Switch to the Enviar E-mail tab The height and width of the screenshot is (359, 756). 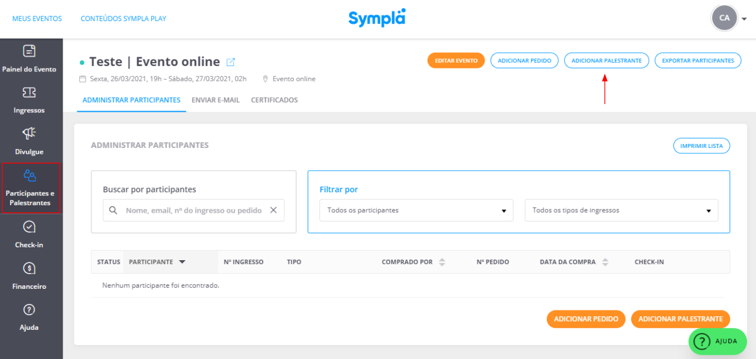216,100
